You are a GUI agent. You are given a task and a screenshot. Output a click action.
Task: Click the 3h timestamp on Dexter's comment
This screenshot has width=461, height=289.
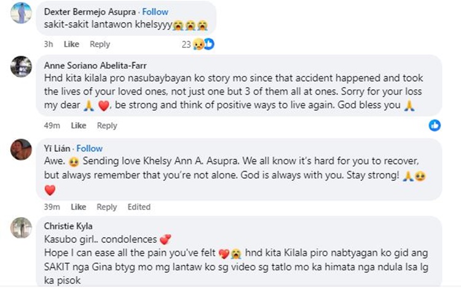tap(49, 44)
